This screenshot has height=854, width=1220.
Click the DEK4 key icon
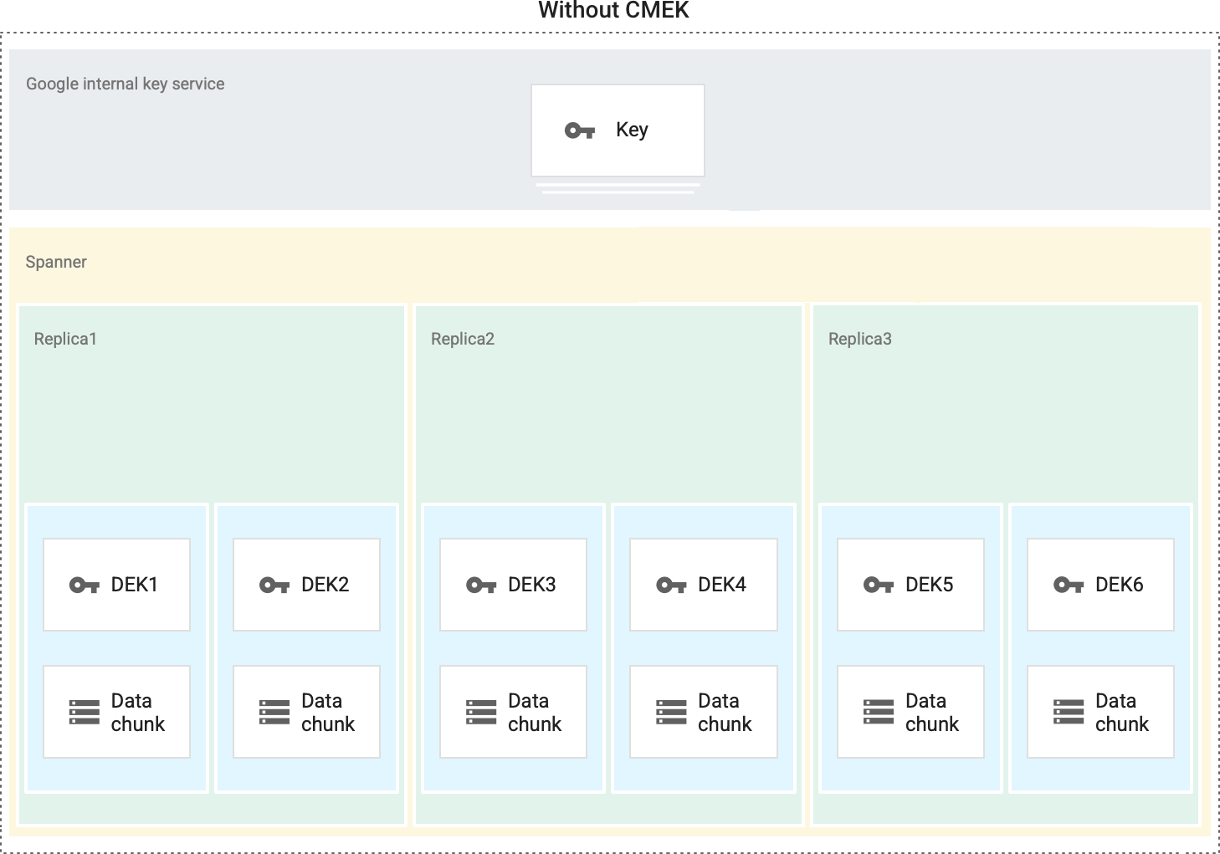pos(671,585)
